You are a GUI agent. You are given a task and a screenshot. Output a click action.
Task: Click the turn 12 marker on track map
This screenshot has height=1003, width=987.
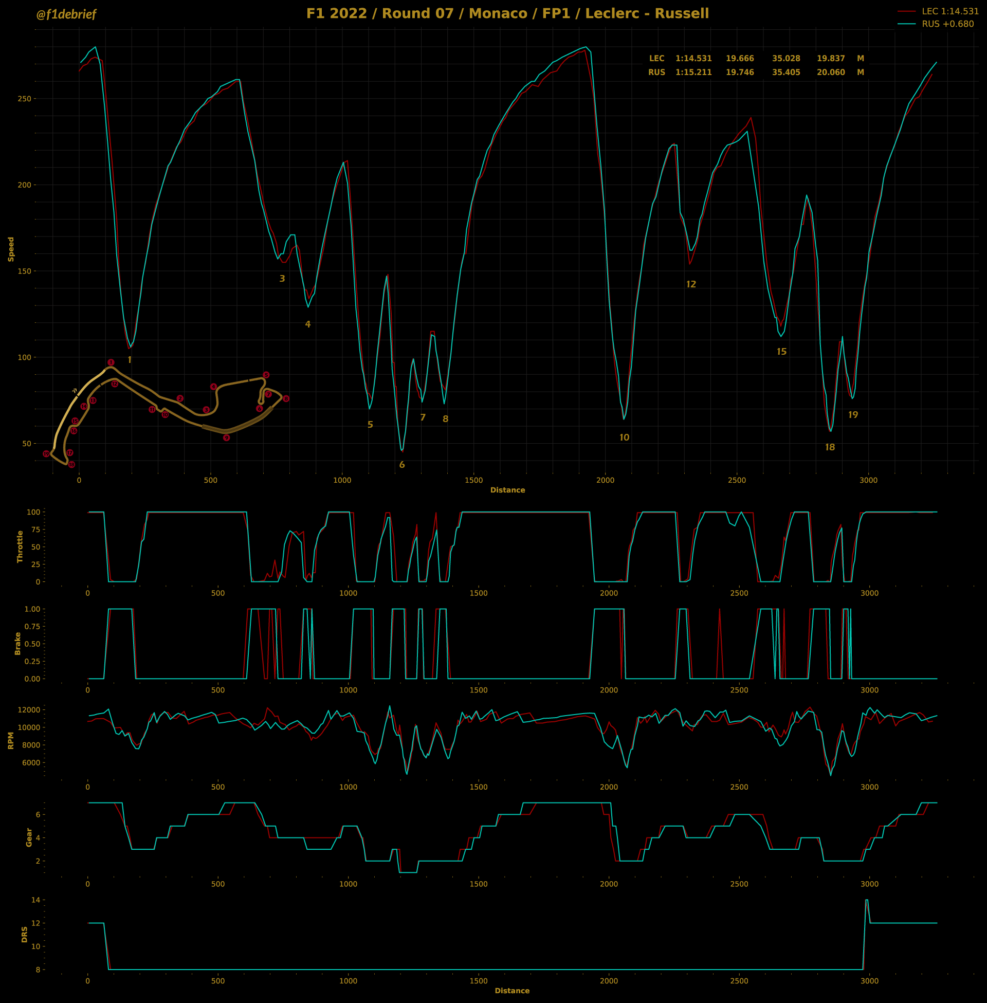coord(115,384)
